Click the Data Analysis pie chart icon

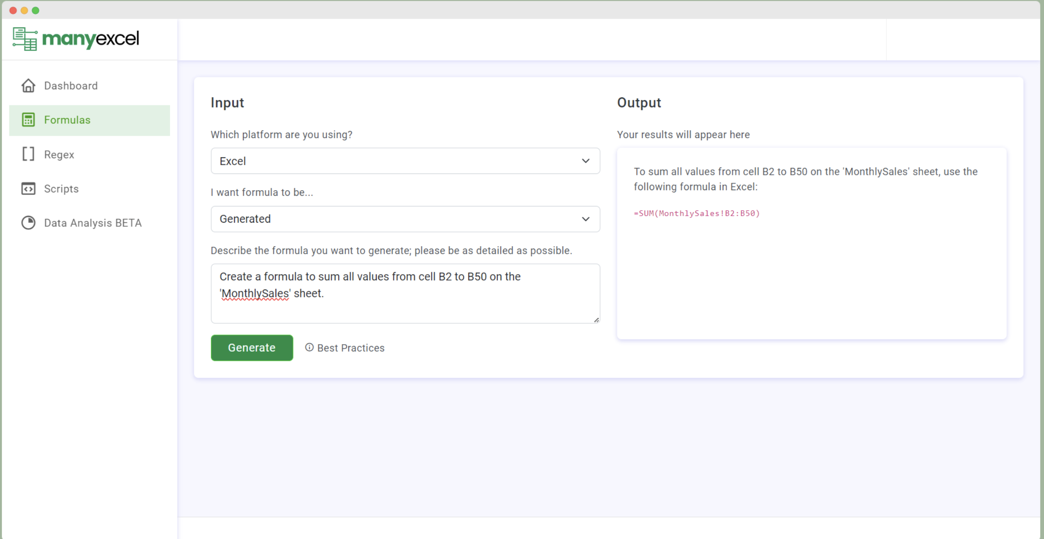pos(28,223)
